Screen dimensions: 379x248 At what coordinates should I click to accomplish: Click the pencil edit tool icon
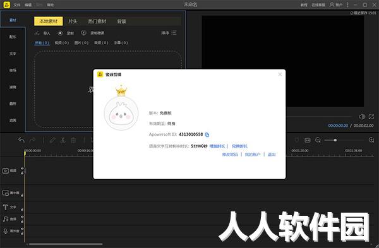pyautogui.click(x=52, y=140)
